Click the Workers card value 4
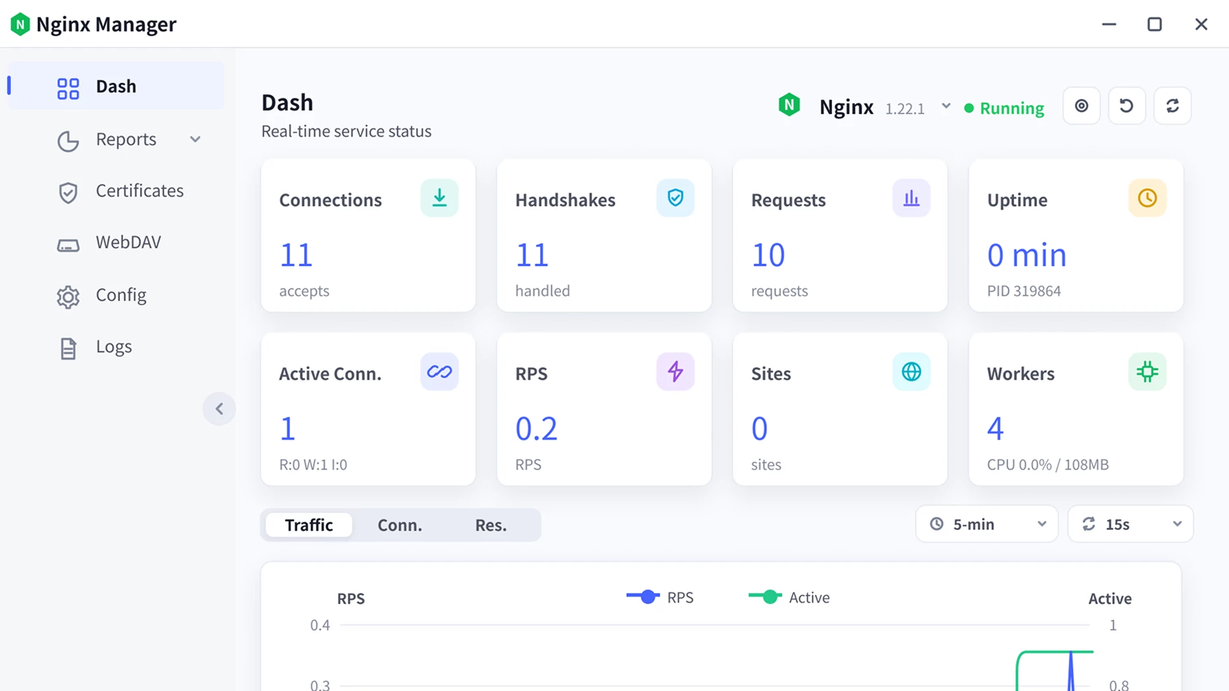Screen dimensions: 1229x691 click(996, 429)
